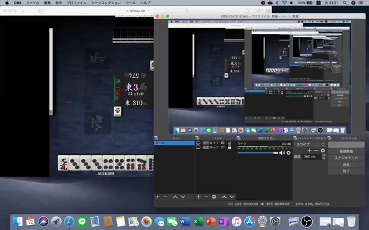Pop out the シーントランジション dock panel icon
The width and height of the screenshot is (369, 230).
pos(295,138)
